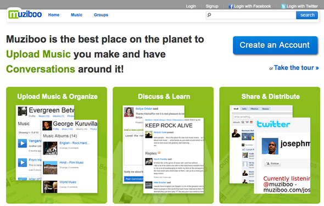Click the magnifier icon in search box

pos(209,15)
